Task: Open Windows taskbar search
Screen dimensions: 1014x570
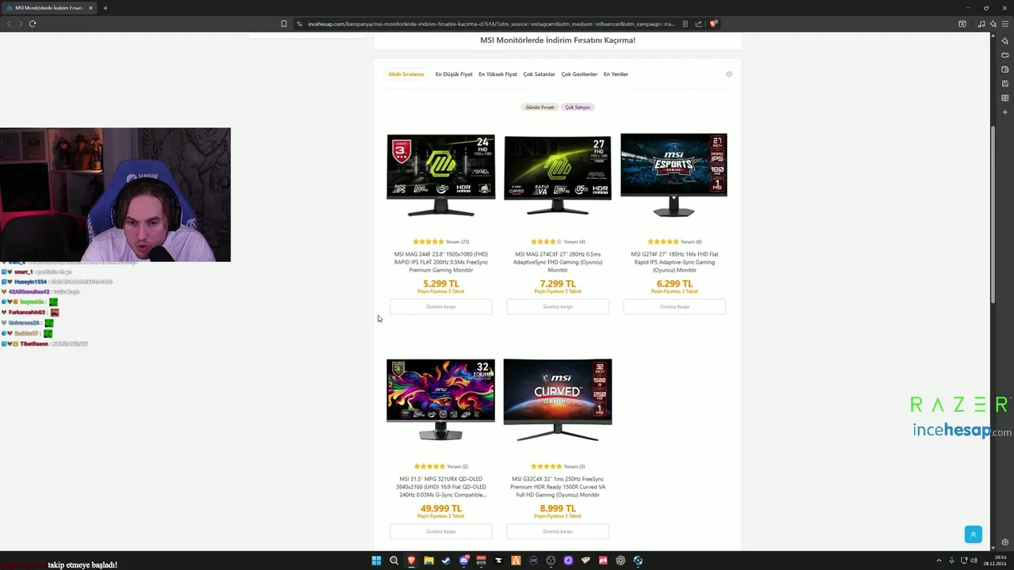Action: [x=394, y=560]
